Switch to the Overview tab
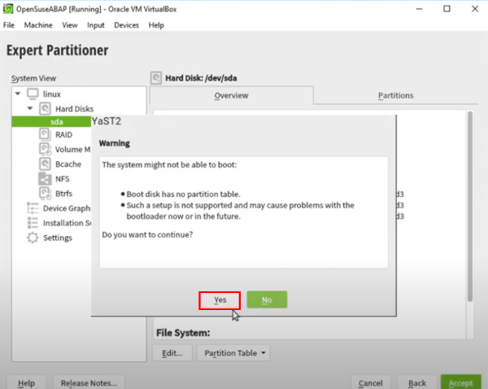 [231, 95]
